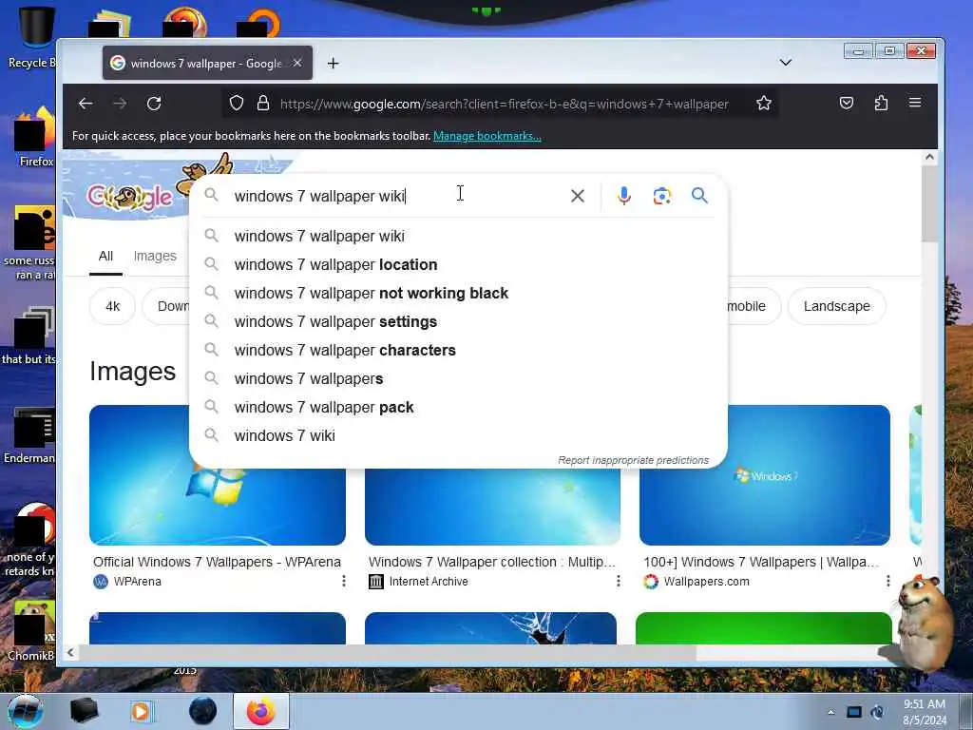Select Firefox desktop shortcut icon
The width and height of the screenshot is (973, 730).
click(35, 138)
